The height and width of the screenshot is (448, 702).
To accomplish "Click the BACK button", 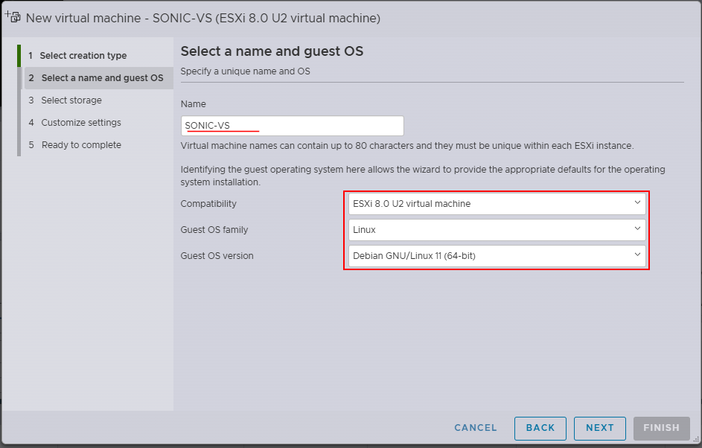I will coord(540,429).
